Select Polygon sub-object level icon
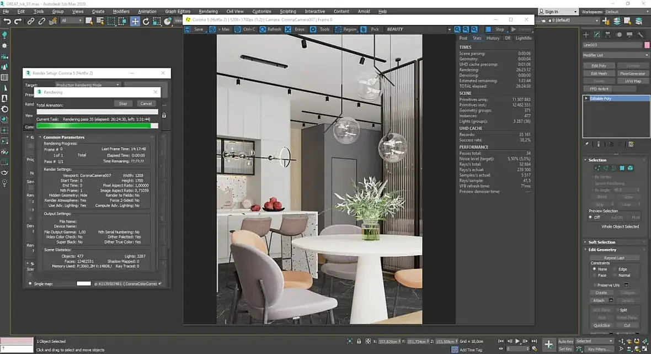651x354 pixels. click(622, 168)
